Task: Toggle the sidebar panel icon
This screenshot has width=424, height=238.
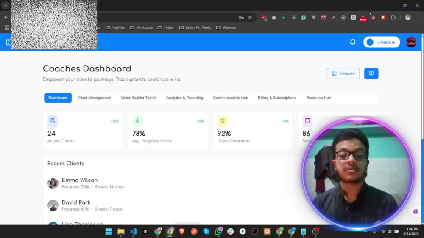Action: (x=8, y=42)
